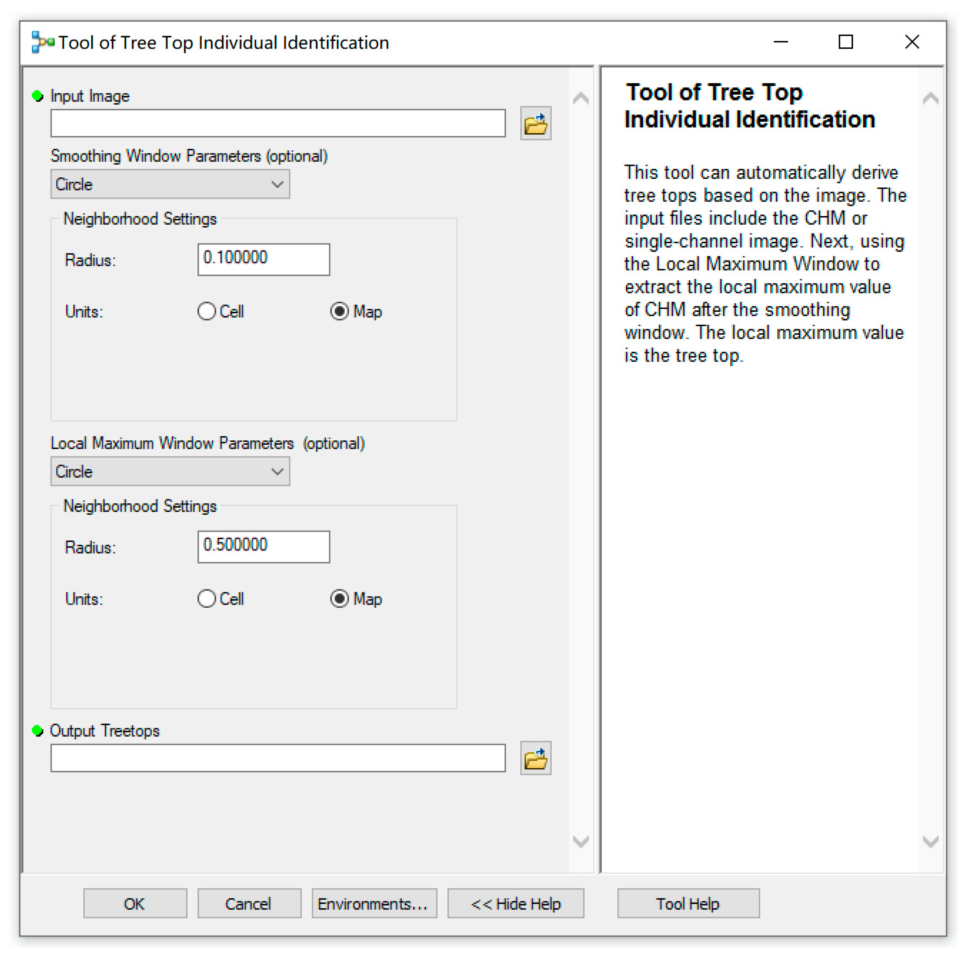Hide the help panel
The width and height of the screenshot is (965, 955).
515,904
